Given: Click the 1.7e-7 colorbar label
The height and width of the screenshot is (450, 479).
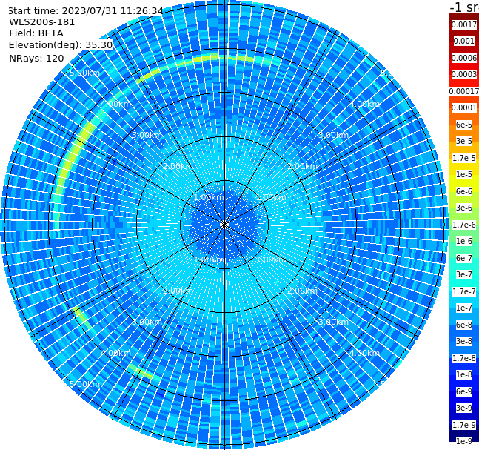Looking at the screenshot, I should pyautogui.click(x=464, y=291).
